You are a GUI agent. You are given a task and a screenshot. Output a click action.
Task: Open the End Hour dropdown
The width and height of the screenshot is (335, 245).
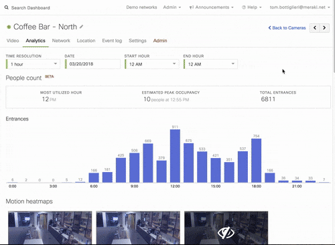point(210,64)
